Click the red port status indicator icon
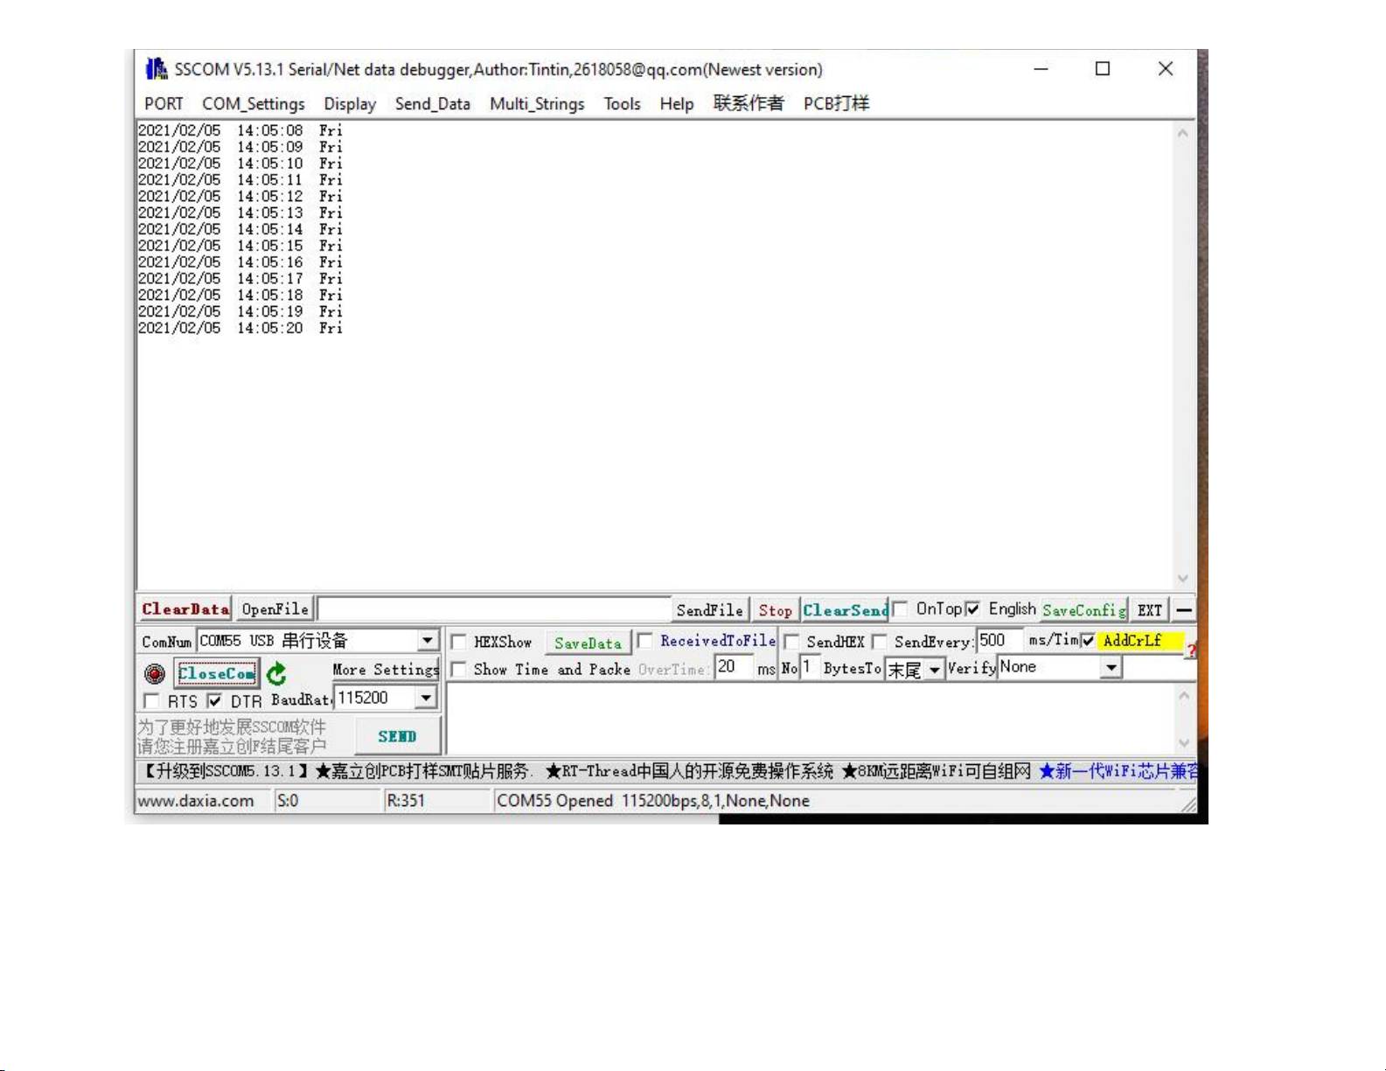 point(155,673)
